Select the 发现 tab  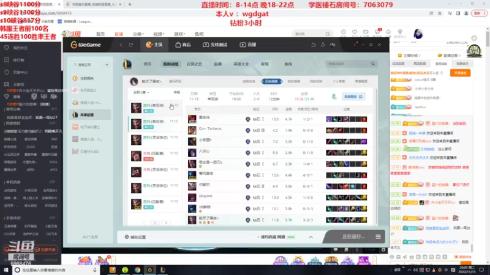pyautogui.click(x=265, y=64)
